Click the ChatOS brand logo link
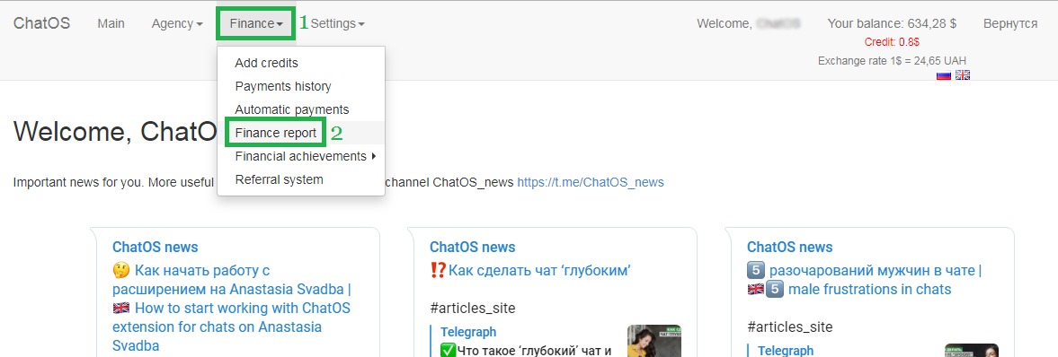This screenshot has width=1058, height=357. point(42,23)
